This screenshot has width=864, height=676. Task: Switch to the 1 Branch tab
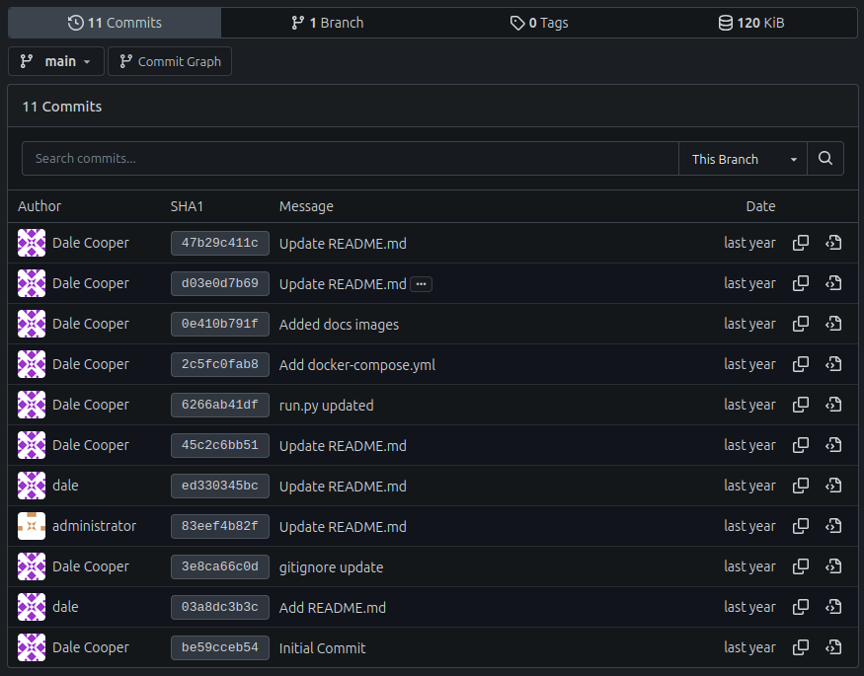click(x=328, y=23)
